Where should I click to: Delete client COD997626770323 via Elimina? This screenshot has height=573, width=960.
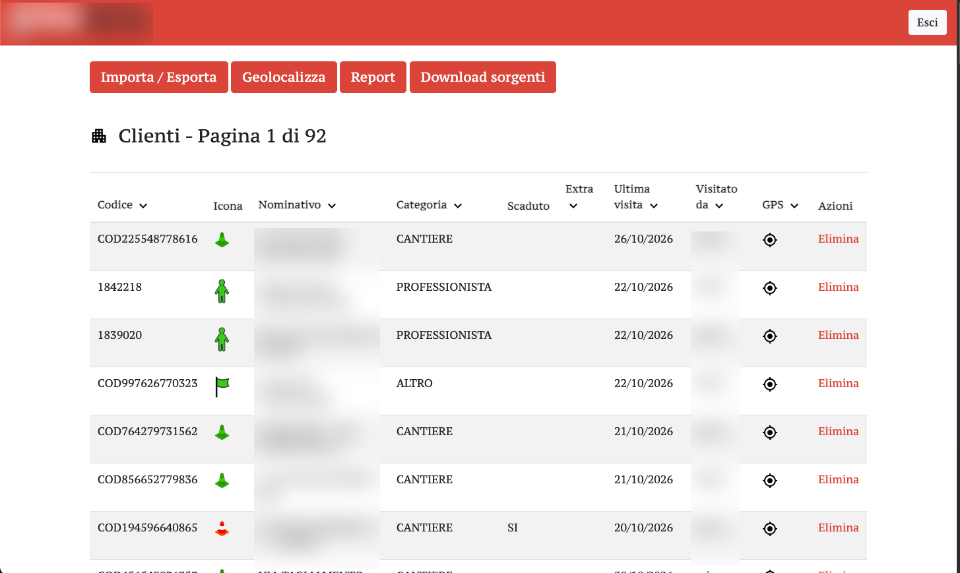tap(839, 383)
